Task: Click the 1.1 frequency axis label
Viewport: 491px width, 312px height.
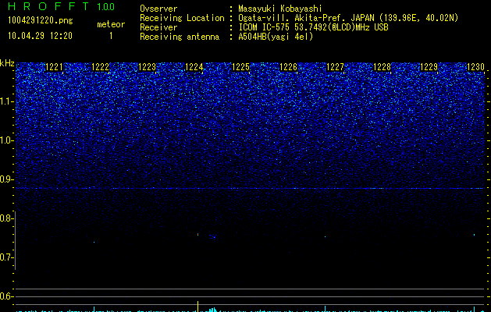Action: click(x=6, y=101)
